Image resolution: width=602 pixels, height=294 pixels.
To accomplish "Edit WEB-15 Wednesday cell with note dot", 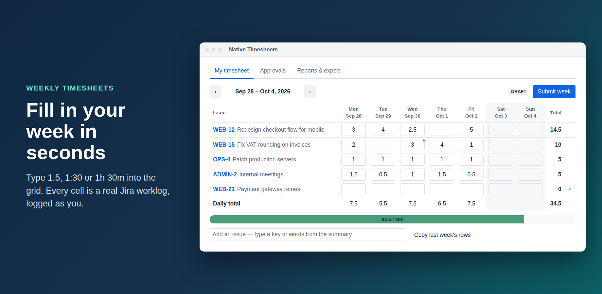I will [412, 145].
